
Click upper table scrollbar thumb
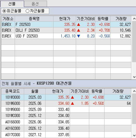[134, 41]
